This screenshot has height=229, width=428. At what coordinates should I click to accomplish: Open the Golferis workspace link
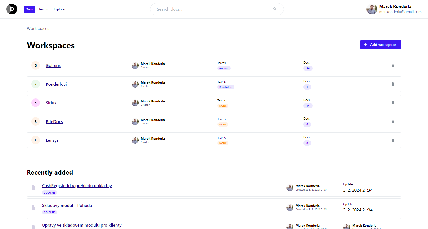pyautogui.click(x=53, y=65)
